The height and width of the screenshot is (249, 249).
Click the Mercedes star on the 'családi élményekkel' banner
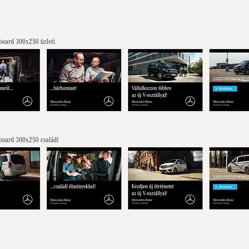pyautogui.click(x=109, y=199)
